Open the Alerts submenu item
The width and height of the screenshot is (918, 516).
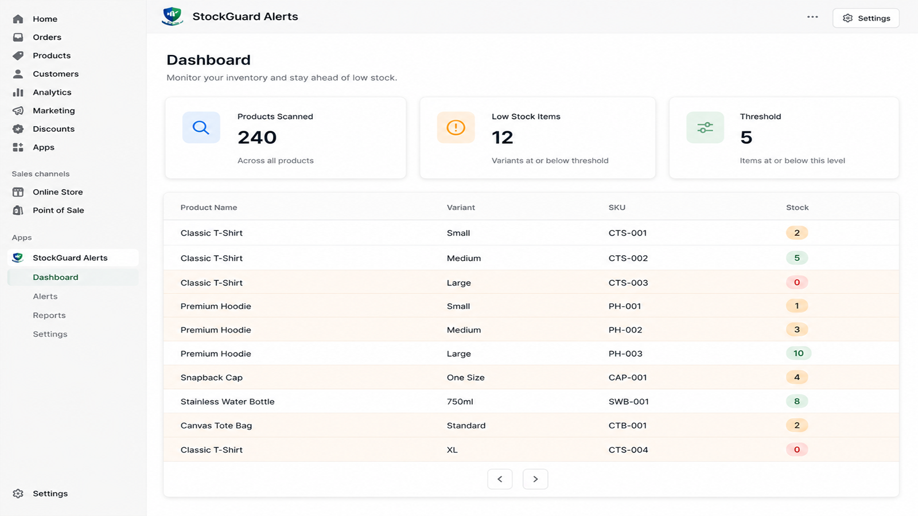pos(45,296)
